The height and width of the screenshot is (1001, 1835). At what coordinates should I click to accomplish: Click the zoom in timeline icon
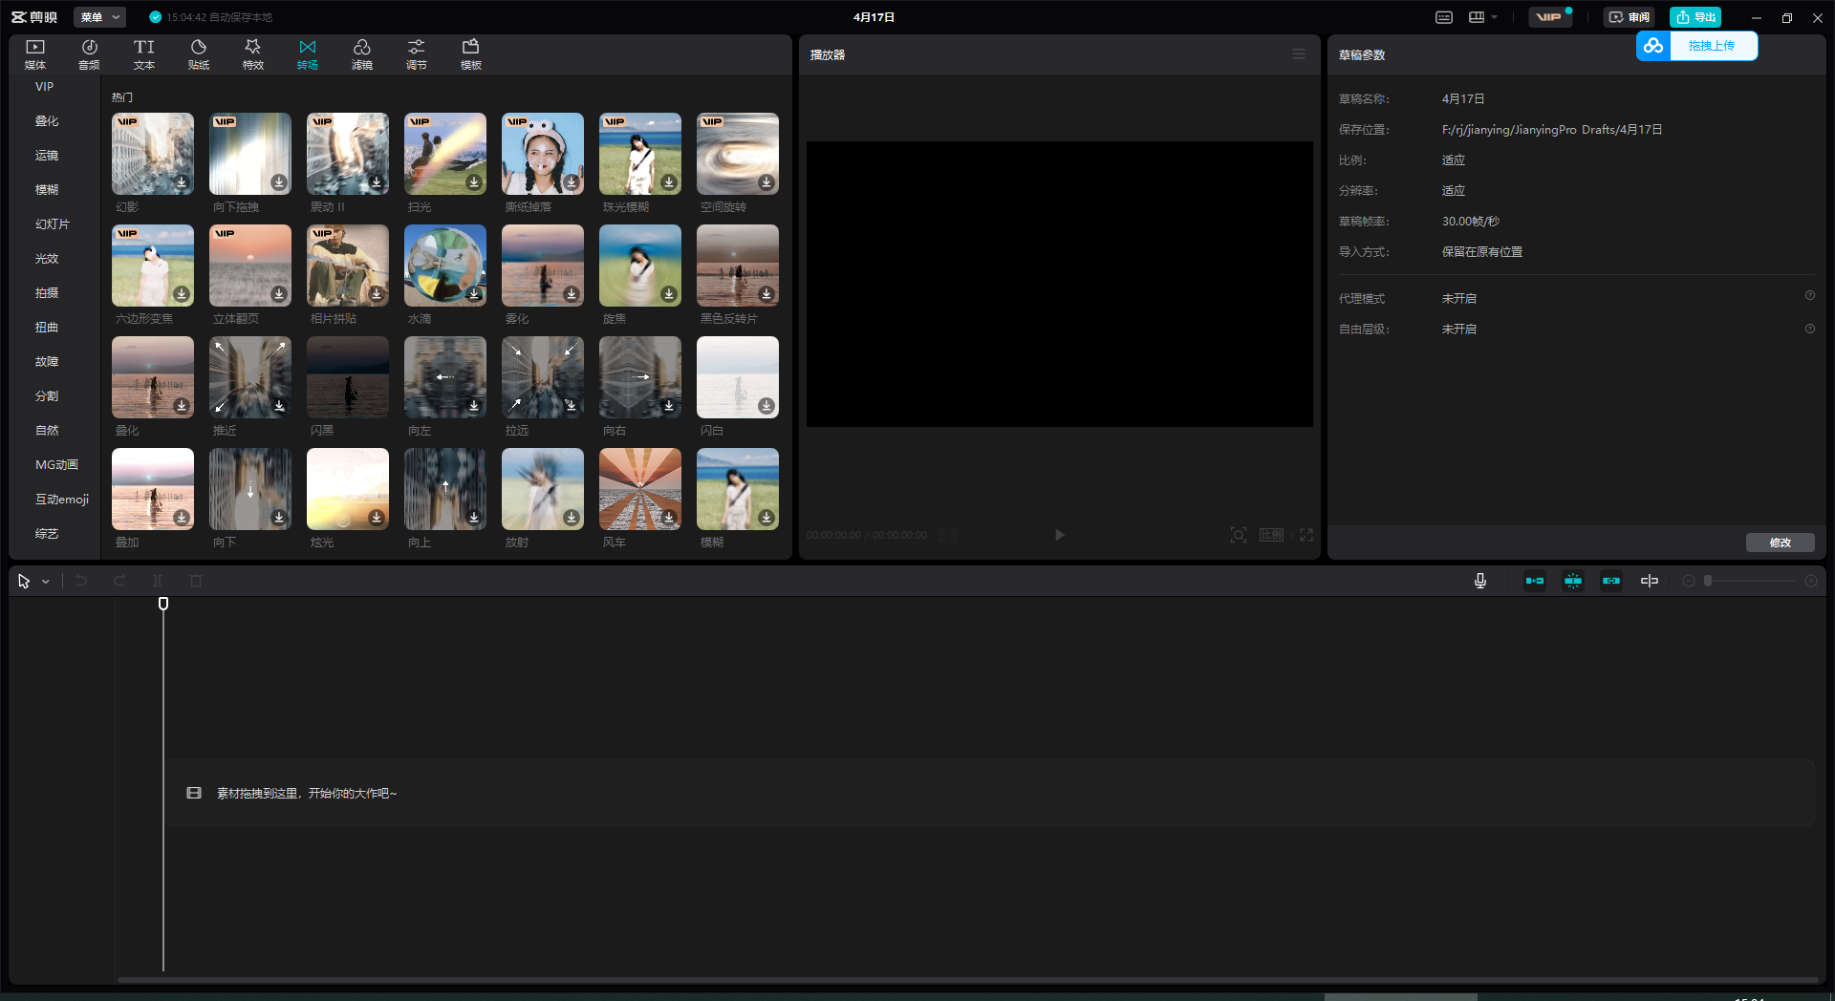[1811, 581]
